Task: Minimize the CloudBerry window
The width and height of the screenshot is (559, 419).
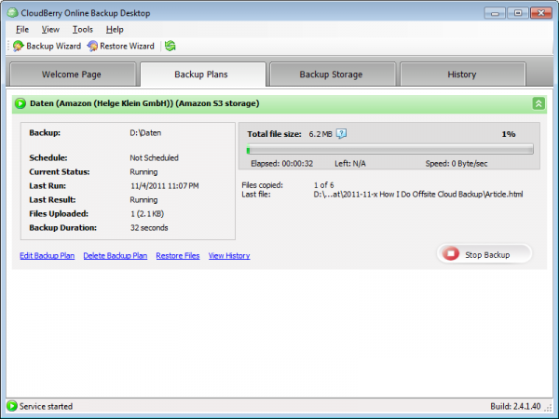Action: pyautogui.click(x=495, y=13)
